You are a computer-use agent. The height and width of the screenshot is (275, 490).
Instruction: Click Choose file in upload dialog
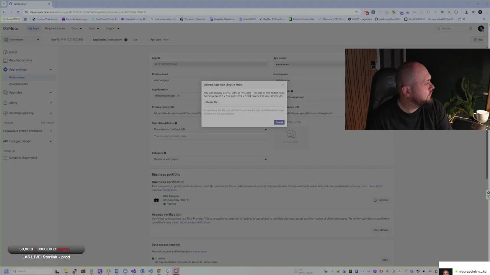point(211,102)
